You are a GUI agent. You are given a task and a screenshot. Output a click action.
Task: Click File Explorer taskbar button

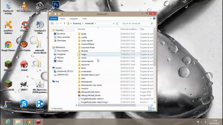18,122
